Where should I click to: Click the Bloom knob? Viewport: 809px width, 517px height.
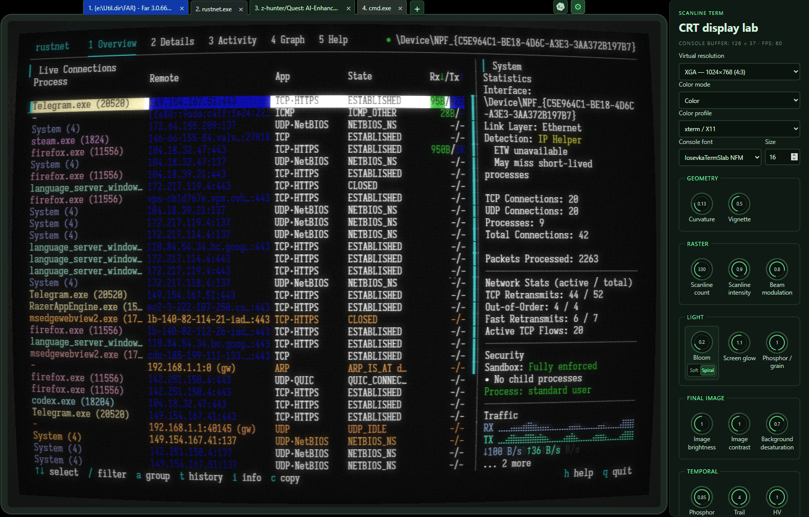(701, 342)
